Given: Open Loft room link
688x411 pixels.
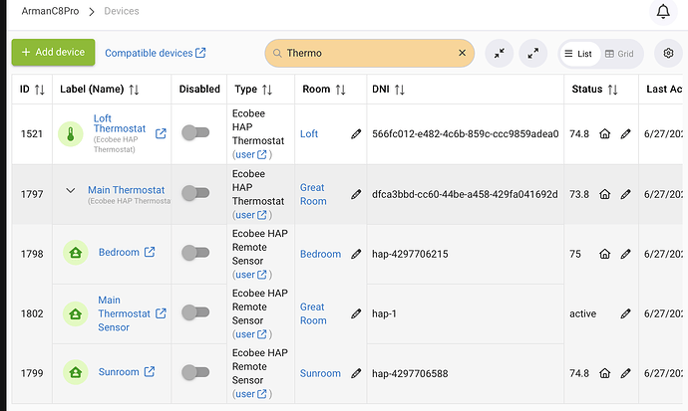Looking at the screenshot, I should point(309,134).
